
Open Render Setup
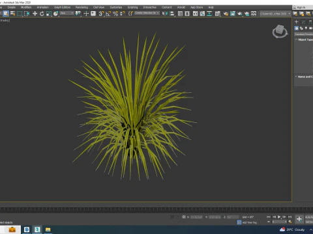[x=226, y=14]
